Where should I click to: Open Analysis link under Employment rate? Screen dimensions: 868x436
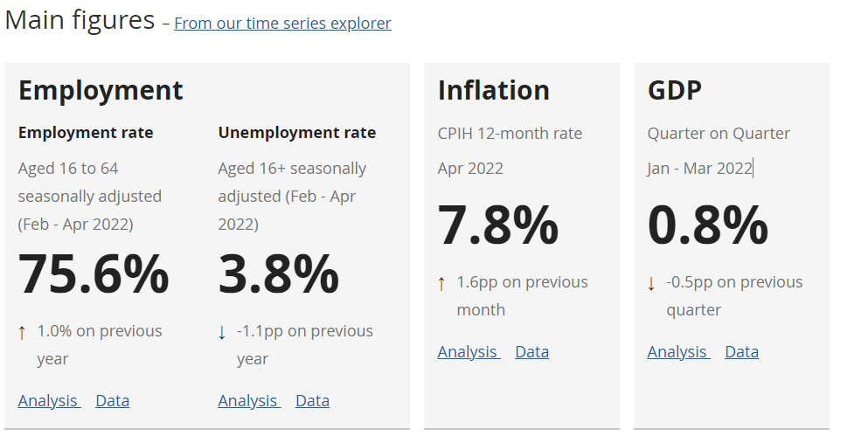[x=48, y=401]
